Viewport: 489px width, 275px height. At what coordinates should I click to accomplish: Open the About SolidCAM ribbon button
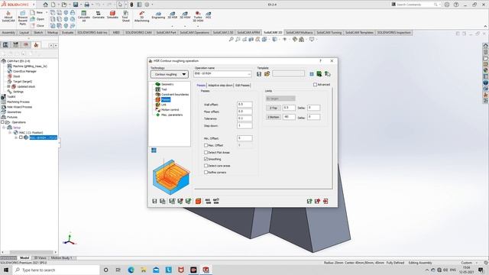click(x=8, y=17)
